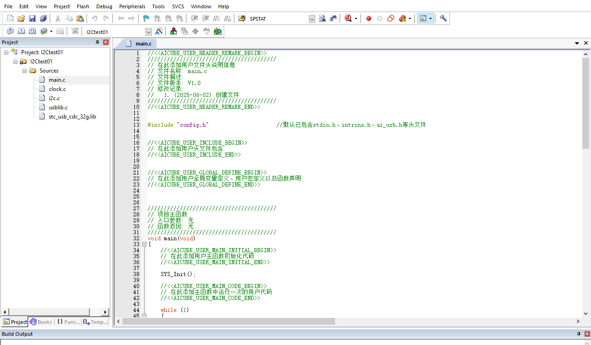Viewport: 591px width, 345px height.
Task: Enable or disable the breakpoint with the hollow circle icon
Action: click(x=380, y=18)
